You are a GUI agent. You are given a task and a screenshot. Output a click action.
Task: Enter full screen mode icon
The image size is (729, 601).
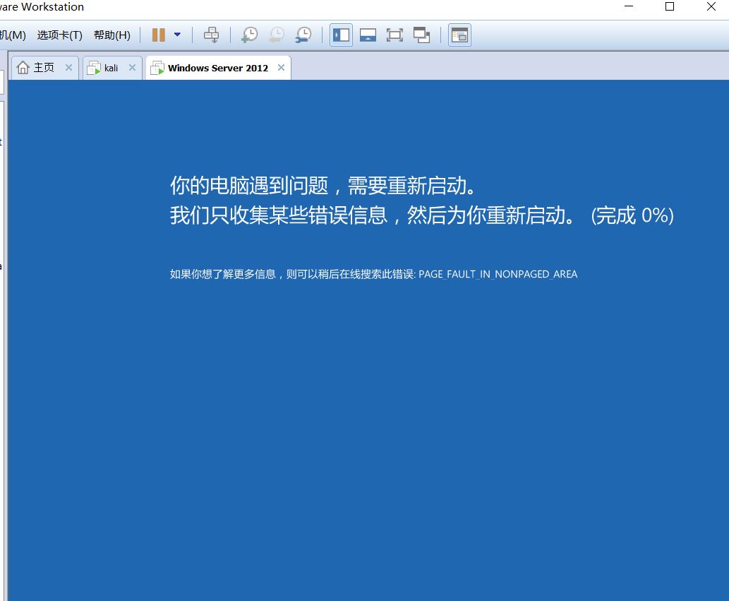point(394,35)
